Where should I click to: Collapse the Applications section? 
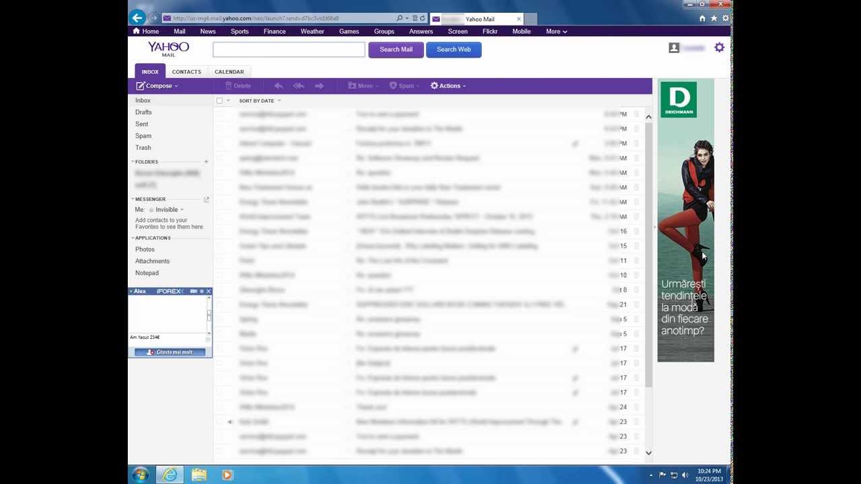[133, 238]
